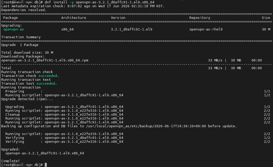Click the 'Last metadata expiration check' line
Image resolution: width=273 pixels, height=167 pixels.
click(x=83, y=6)
